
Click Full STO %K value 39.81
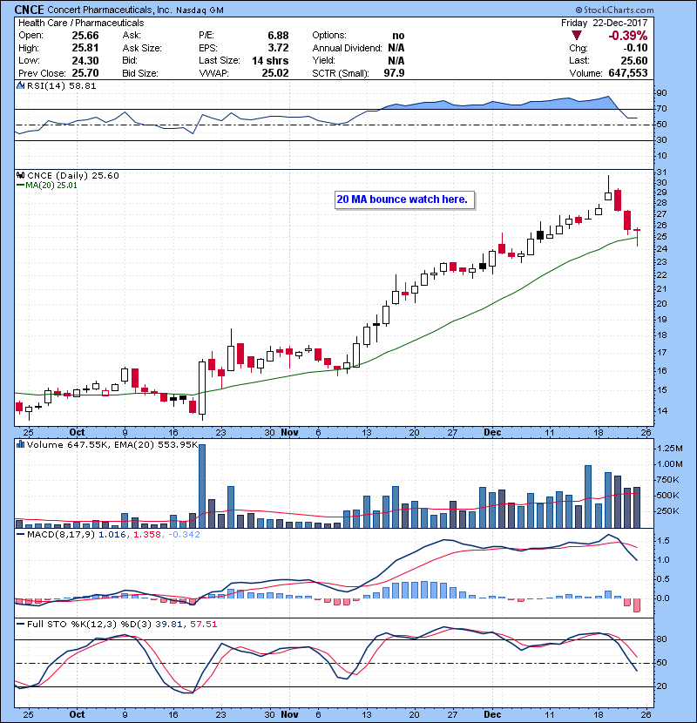[169, 624]
